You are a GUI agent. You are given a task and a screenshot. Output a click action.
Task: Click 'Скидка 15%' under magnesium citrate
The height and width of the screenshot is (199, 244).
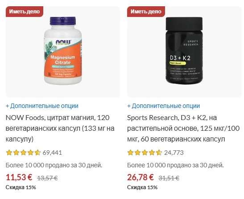tap(21, 187)
